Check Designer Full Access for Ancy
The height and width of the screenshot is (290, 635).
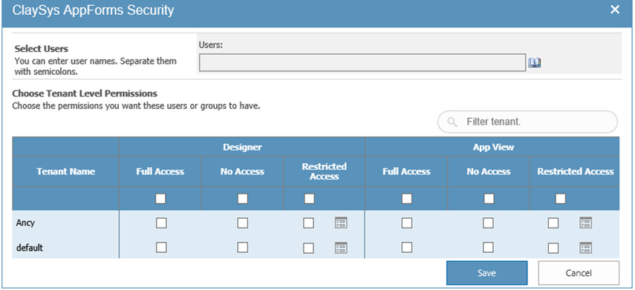(161, 223)
